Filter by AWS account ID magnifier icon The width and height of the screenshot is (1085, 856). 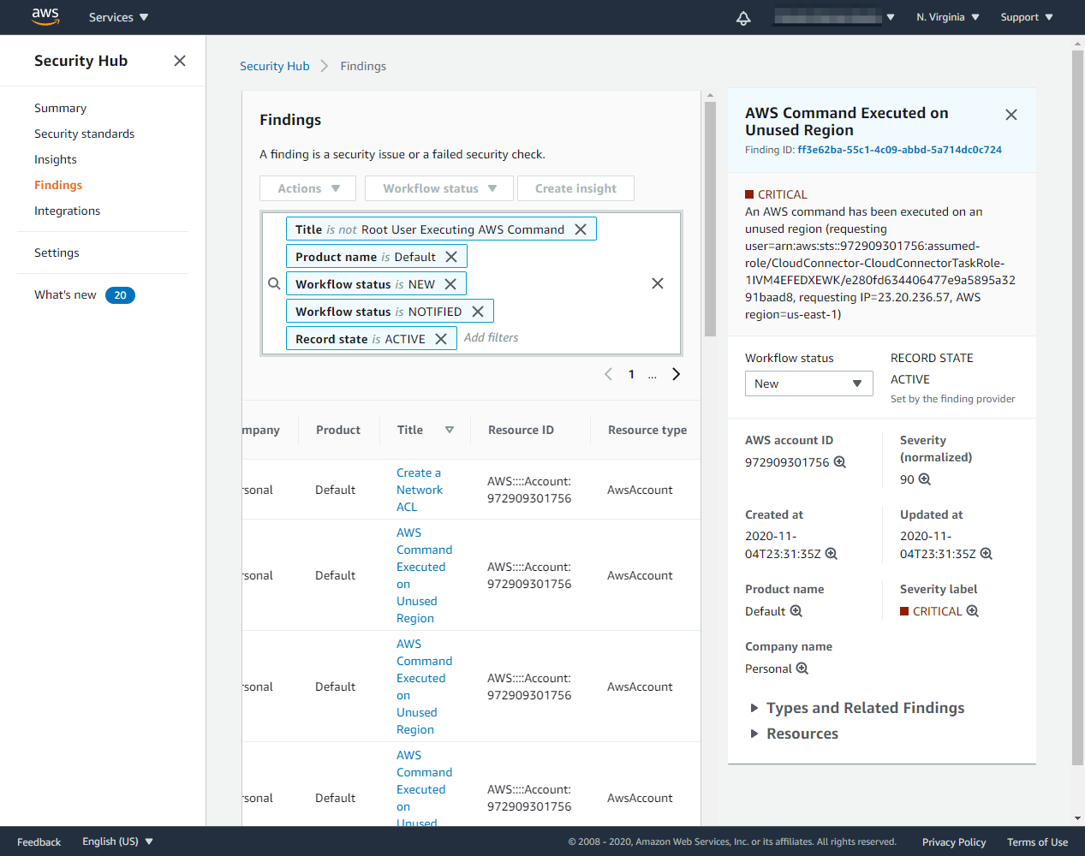pos(840,462)
